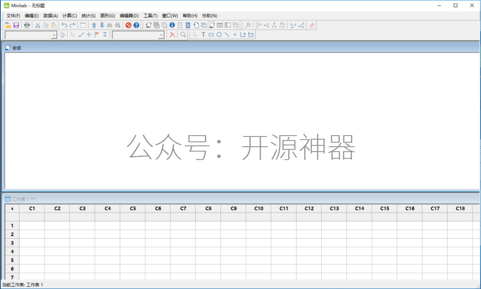Toggle the data entry direction arrow cell
481x289 pixels.
[12, 209]
